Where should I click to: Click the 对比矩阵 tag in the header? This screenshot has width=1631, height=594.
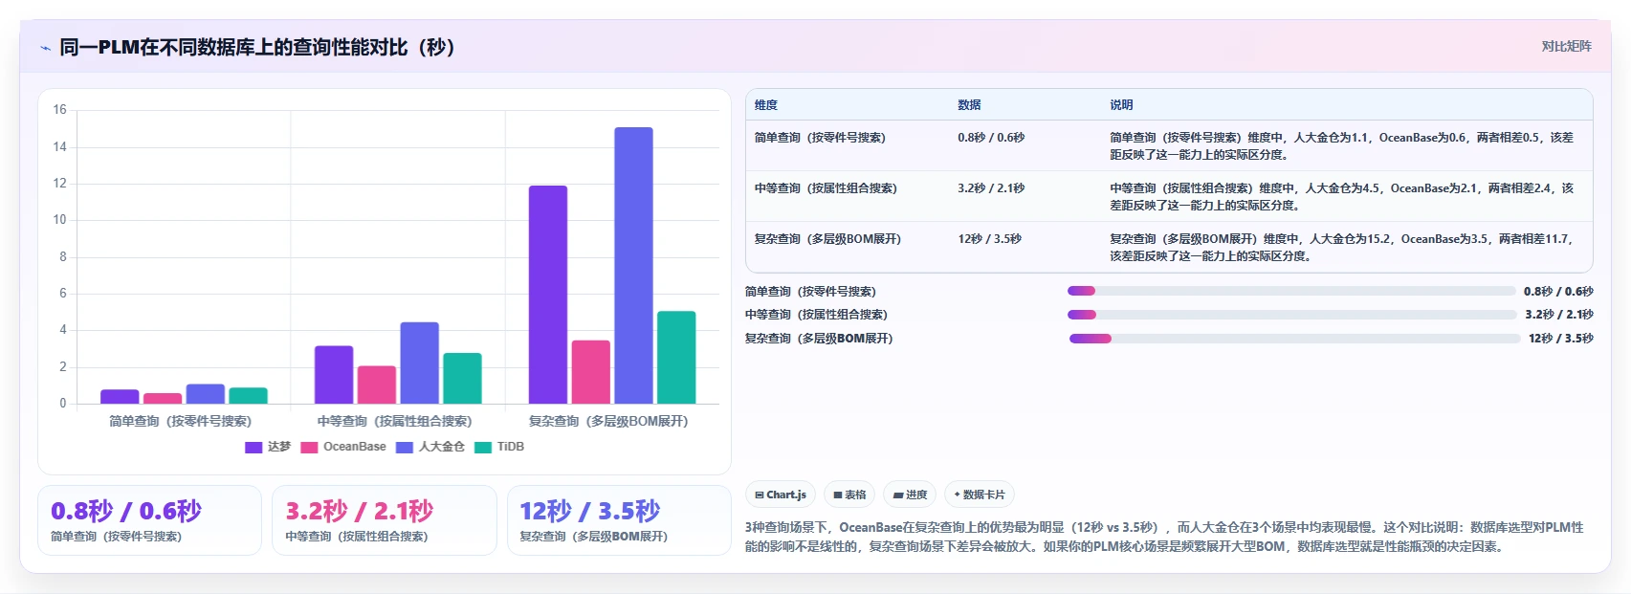click(1566, 46)
